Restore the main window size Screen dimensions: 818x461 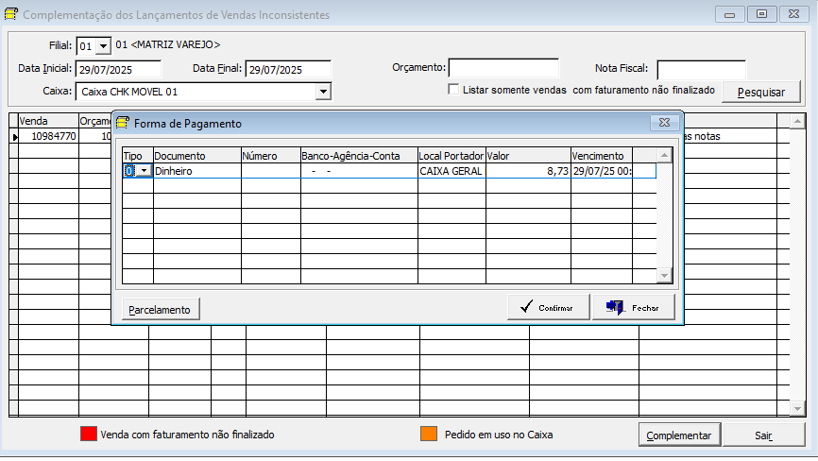tap(761, 14)
